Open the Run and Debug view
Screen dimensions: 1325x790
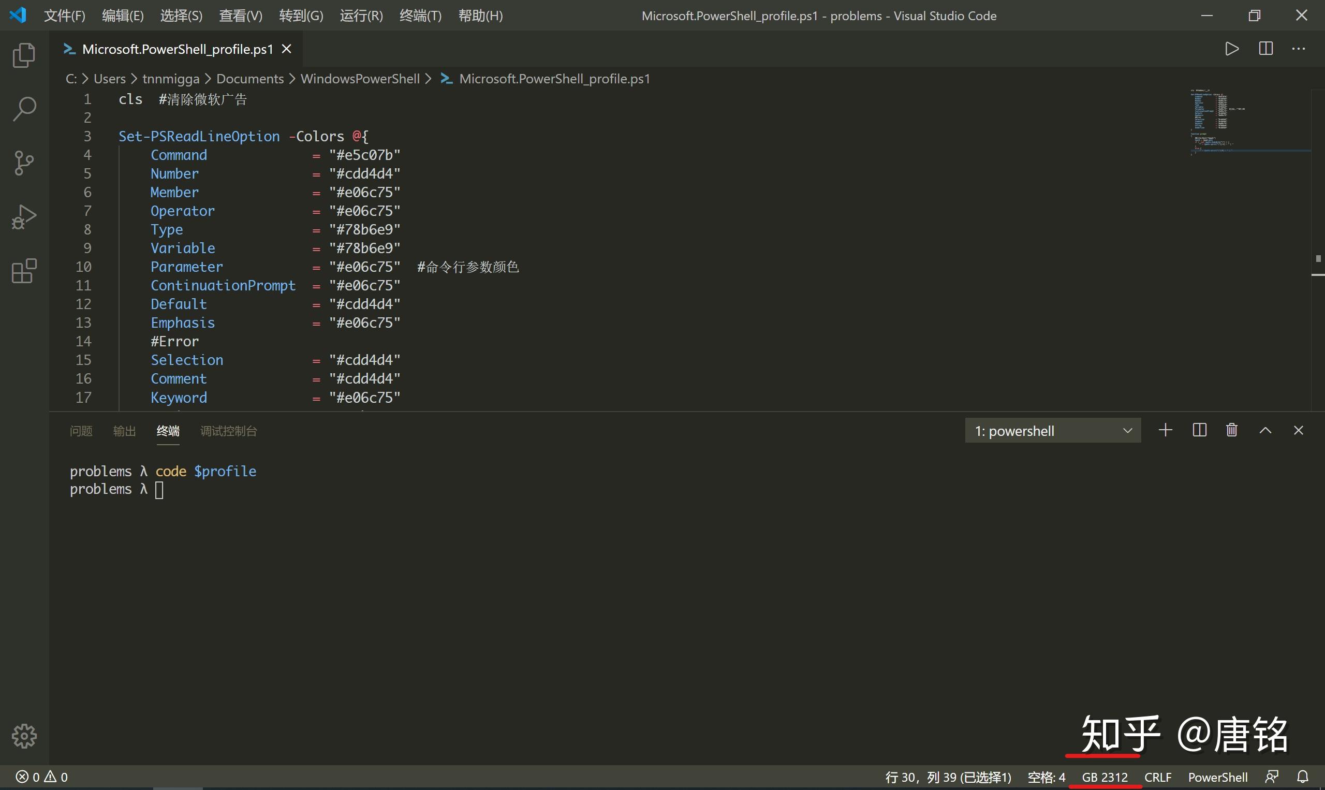click(24, 217)
